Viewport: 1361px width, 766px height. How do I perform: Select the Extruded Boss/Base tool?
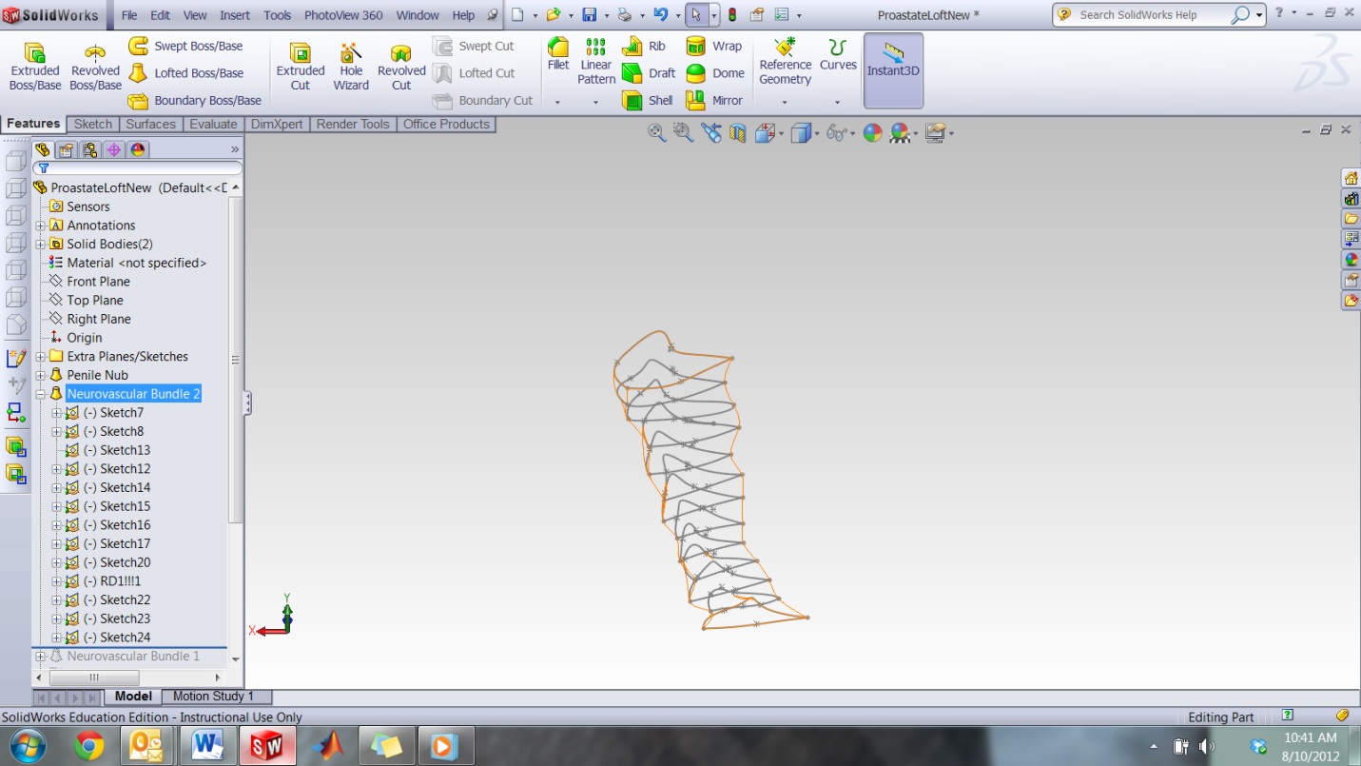coord(35,66)
